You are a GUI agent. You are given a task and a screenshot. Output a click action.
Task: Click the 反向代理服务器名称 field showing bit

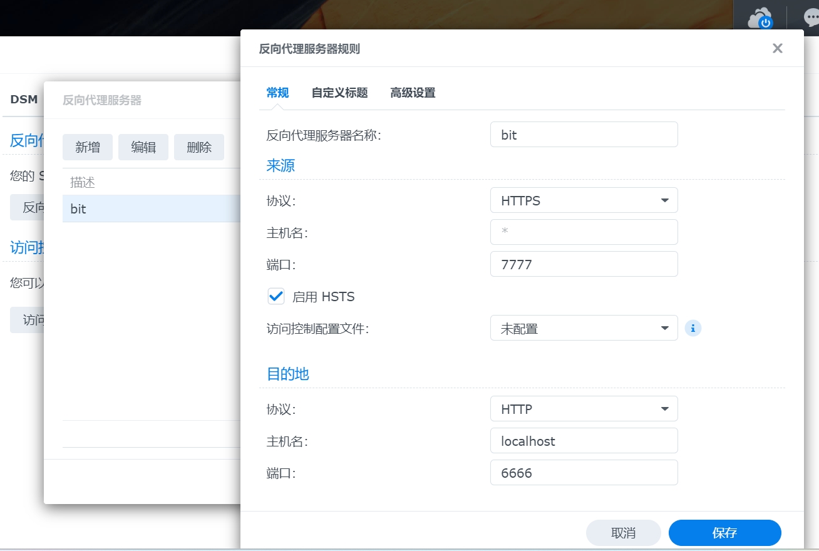coord(584,134)
